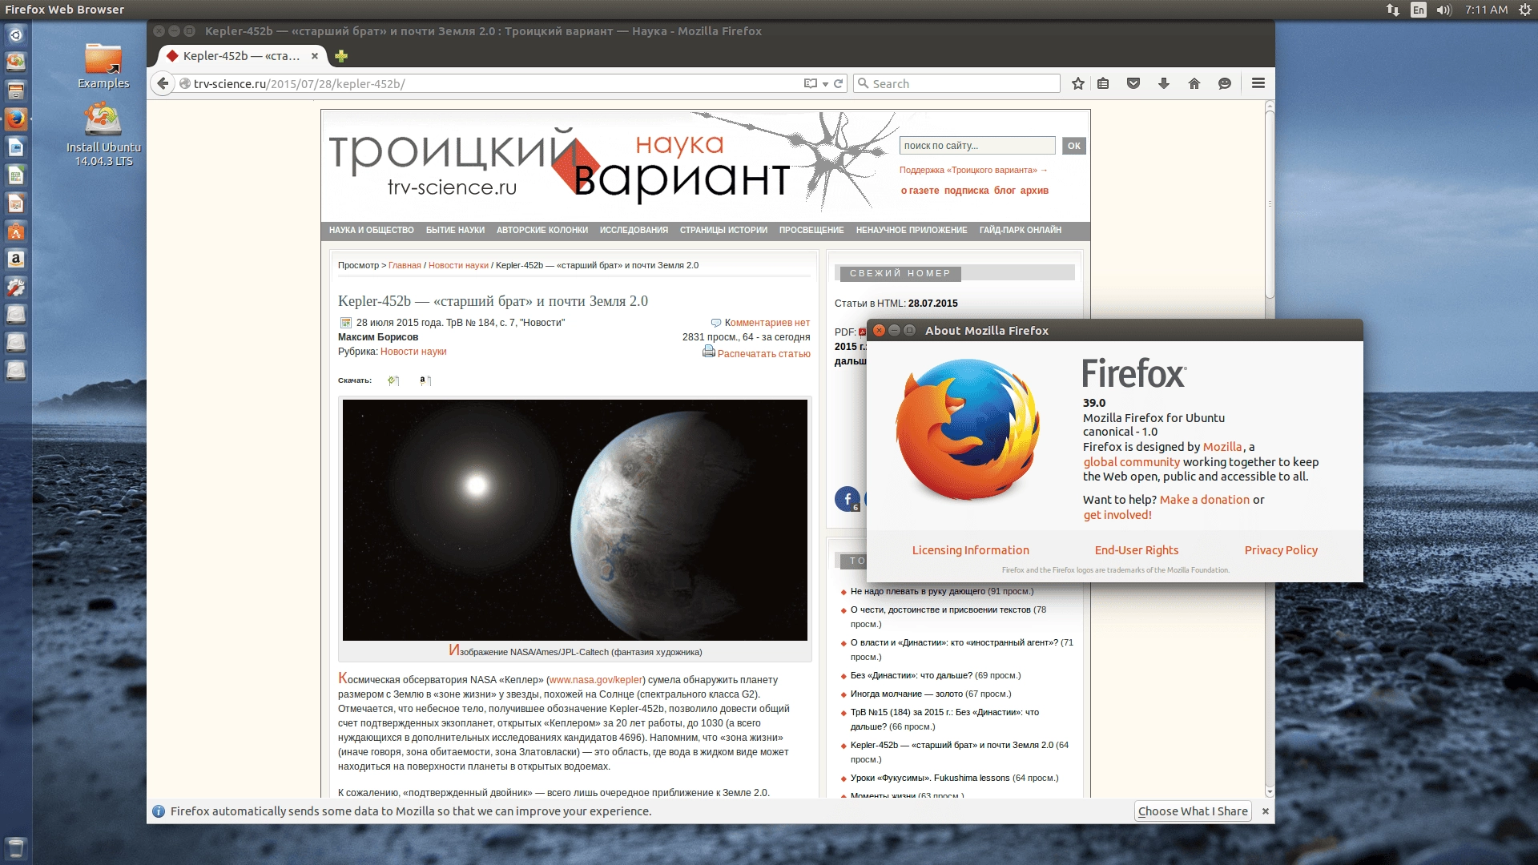Click the www.nasa.gov/kepler link
Viewport: 1538px width, 865px height.
pos(596,680)
